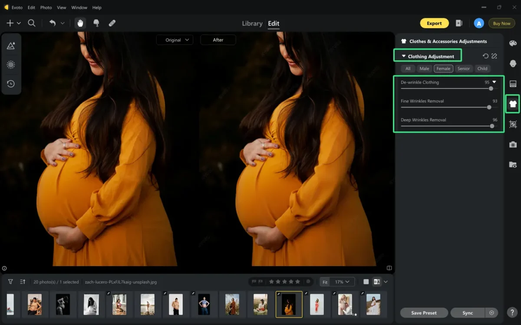521x325 pixels.
Task: Click the Fit zoom button
Action: point(325,282)
